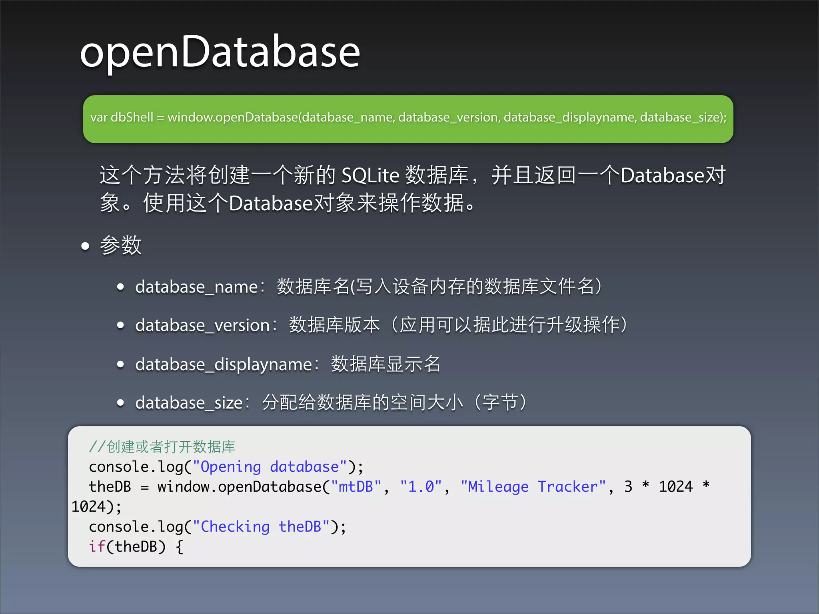Click the paragraph starting 这个方法将创建一个新的 SQLite
Viewport: 819px width, 614px height.
412,189
